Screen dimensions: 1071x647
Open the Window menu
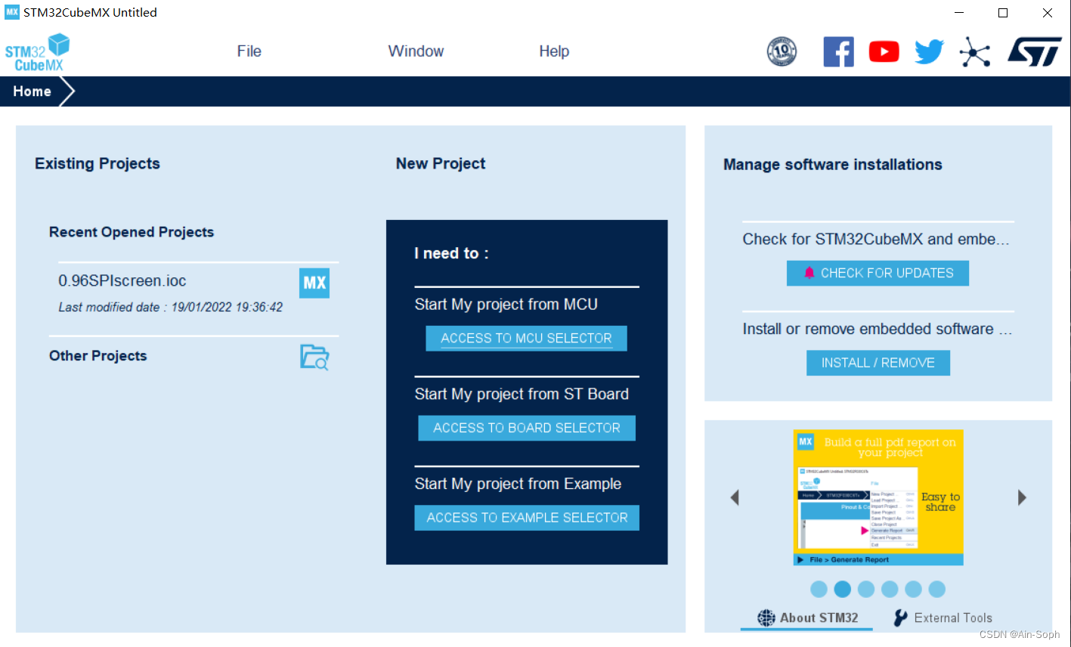point(416,51)
